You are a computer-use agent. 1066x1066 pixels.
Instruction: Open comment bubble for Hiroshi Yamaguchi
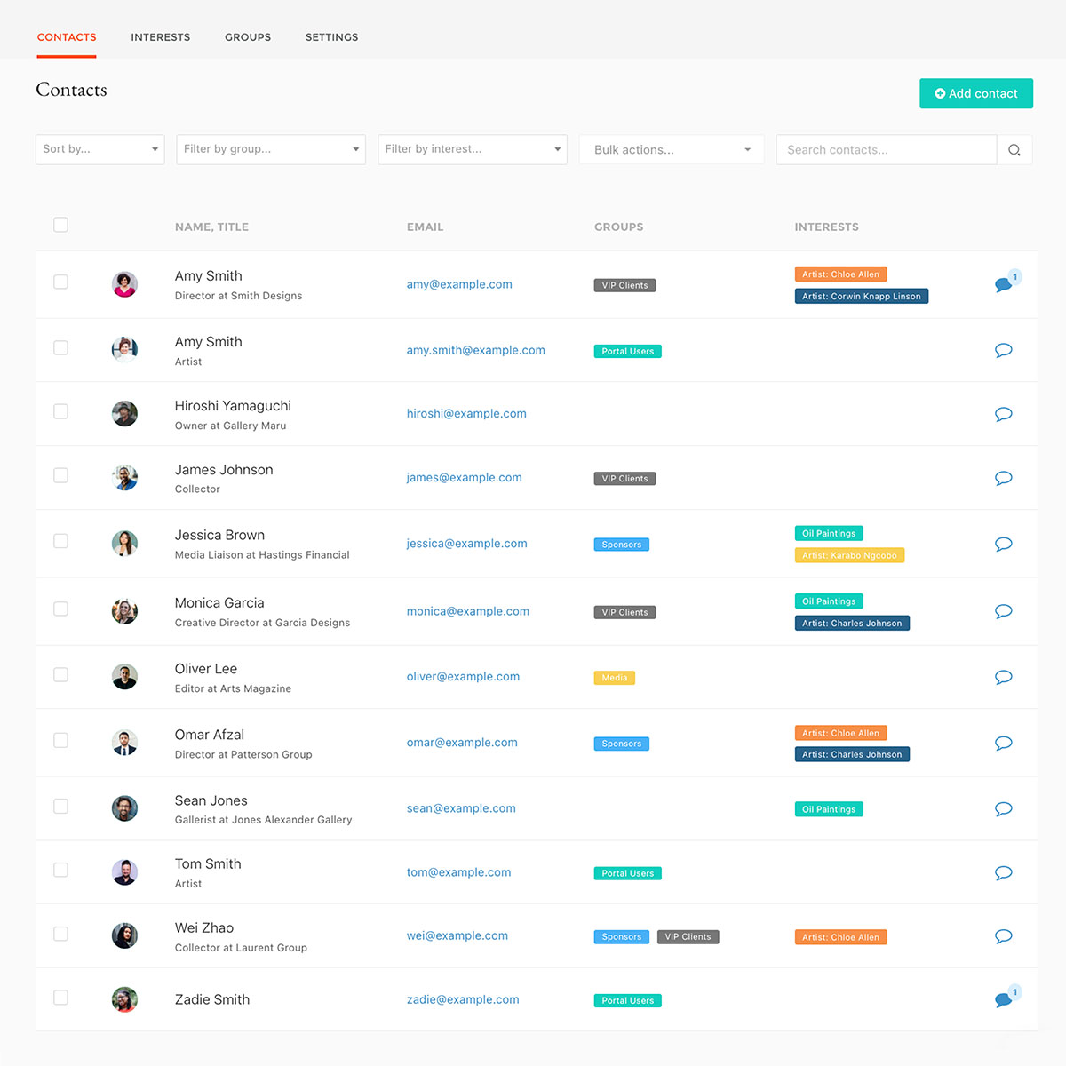click(1004, 414)
